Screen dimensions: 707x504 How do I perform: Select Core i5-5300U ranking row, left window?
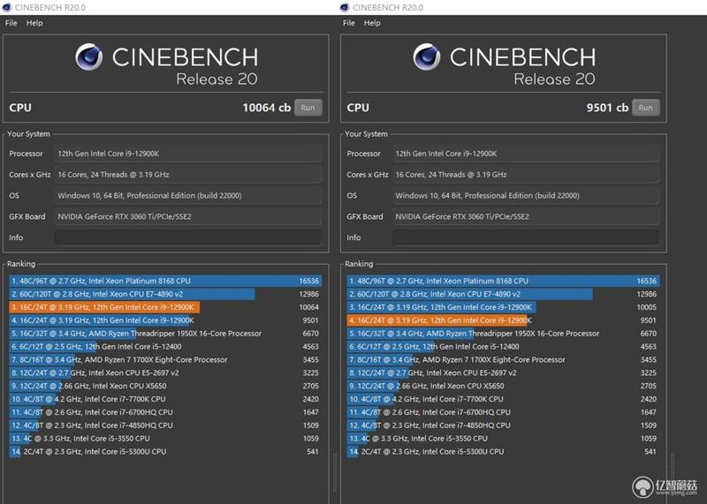(165, 451)
